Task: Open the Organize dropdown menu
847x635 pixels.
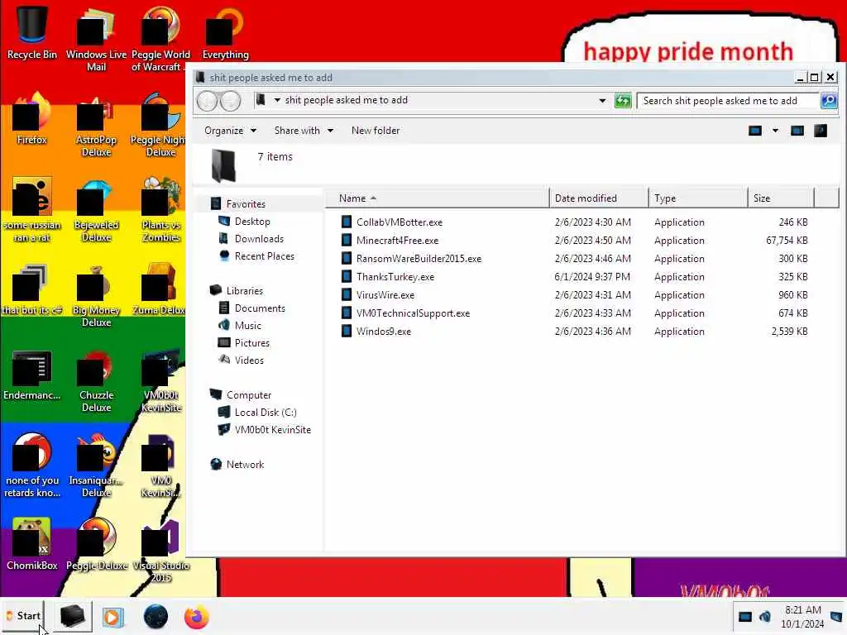Action: 230,131
